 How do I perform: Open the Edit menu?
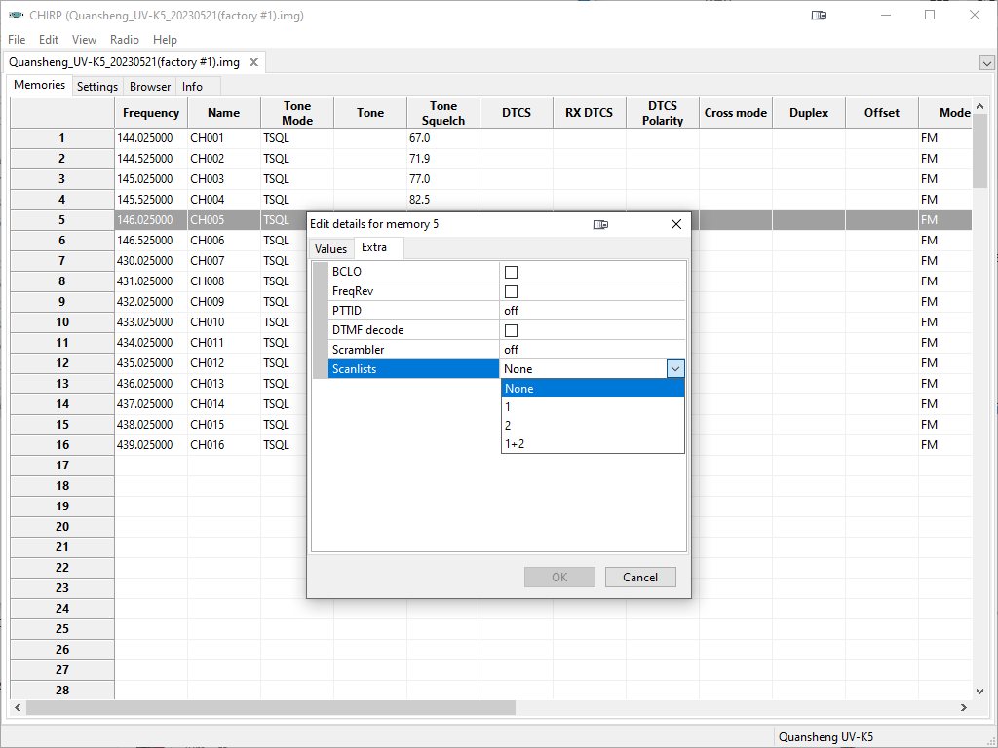point(49,39)
